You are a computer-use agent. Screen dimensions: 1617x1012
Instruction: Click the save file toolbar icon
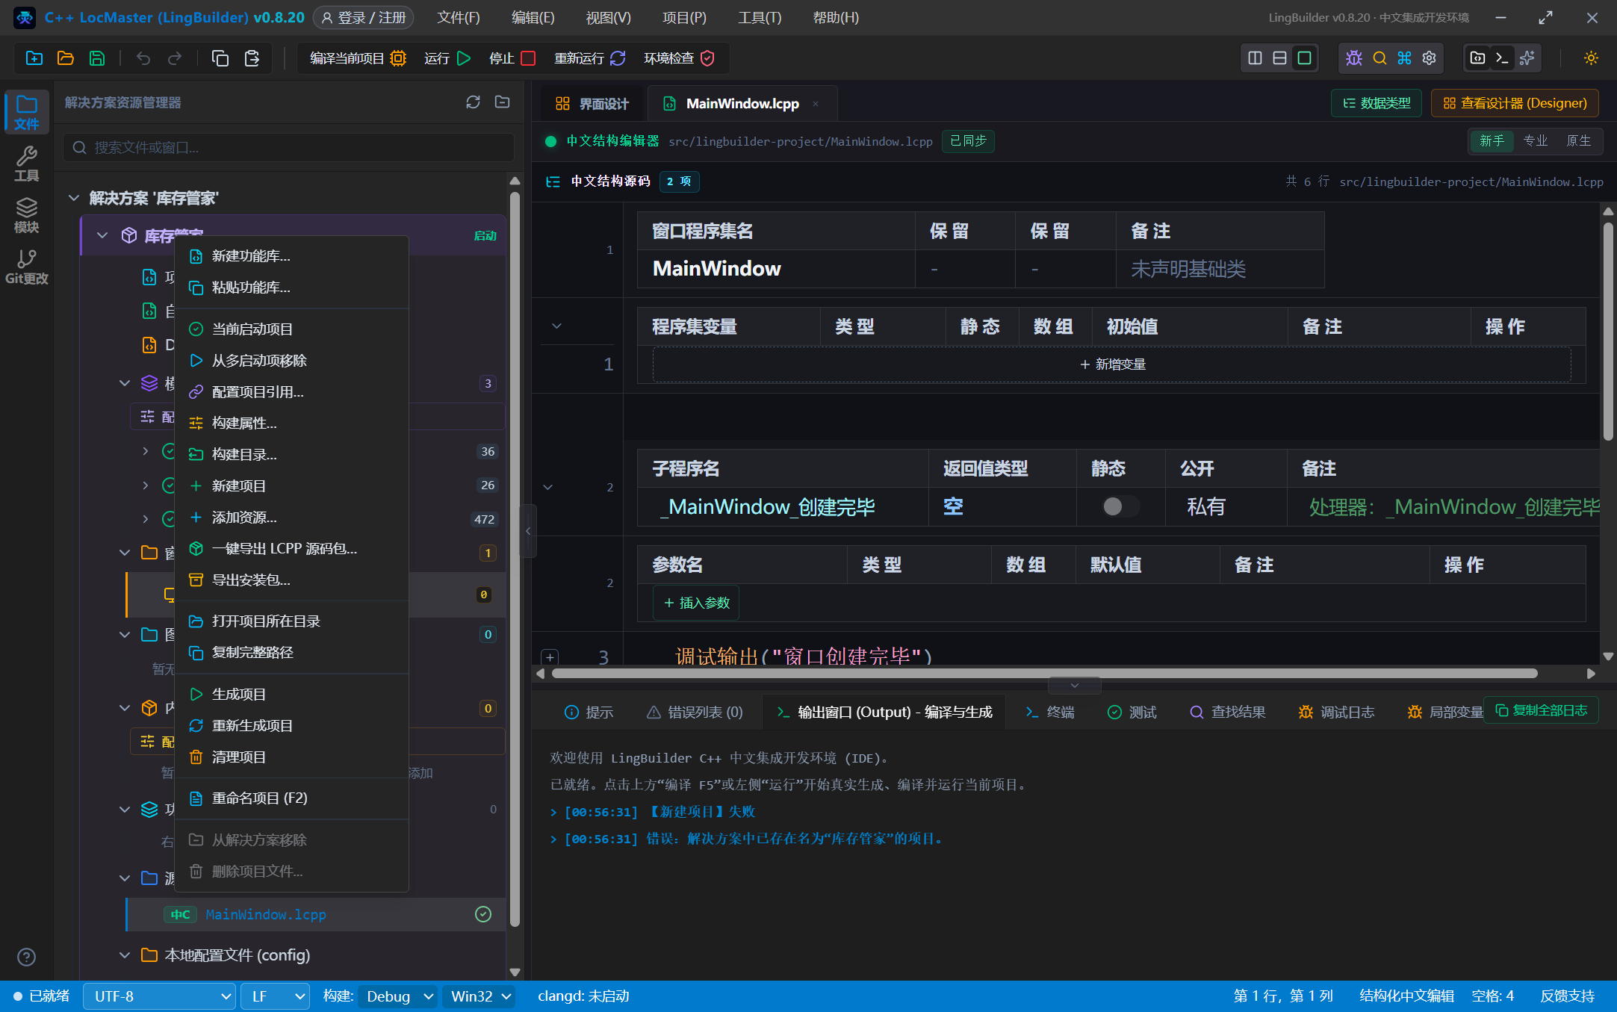pyautogui.click(x=97, y=58)
